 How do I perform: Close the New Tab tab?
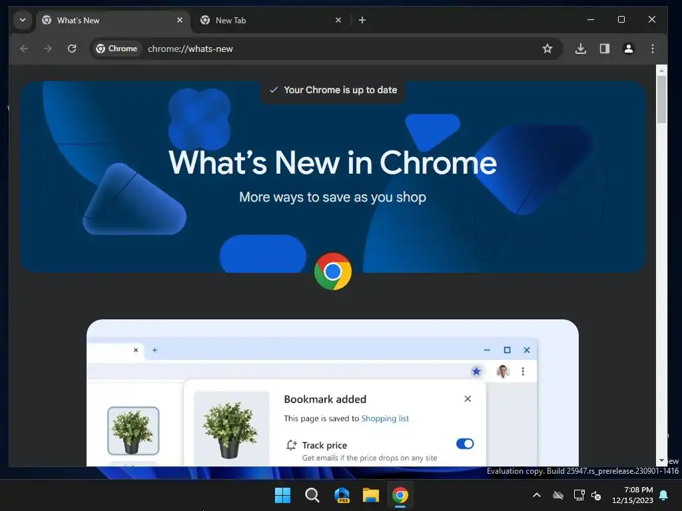coord(338,20)
